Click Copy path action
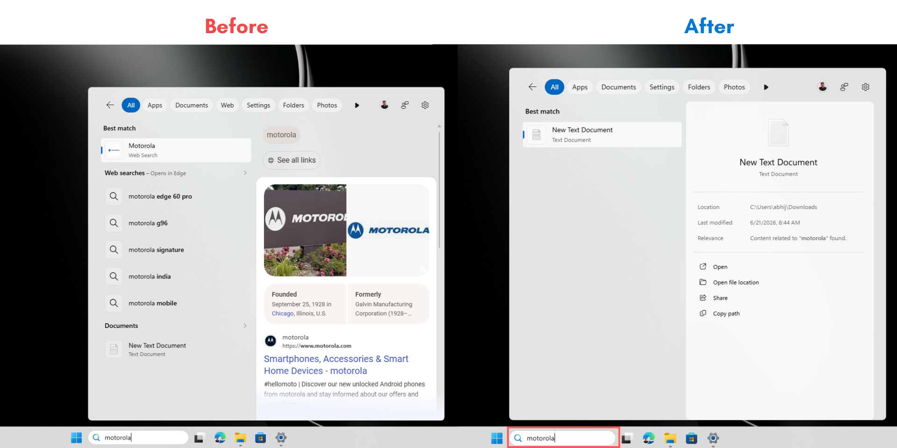The height and width of the screenshot is (448, 897). click(719, 313)
